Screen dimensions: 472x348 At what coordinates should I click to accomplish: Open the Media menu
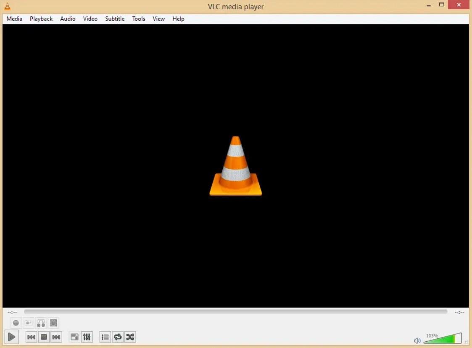(x=14, y=19)
